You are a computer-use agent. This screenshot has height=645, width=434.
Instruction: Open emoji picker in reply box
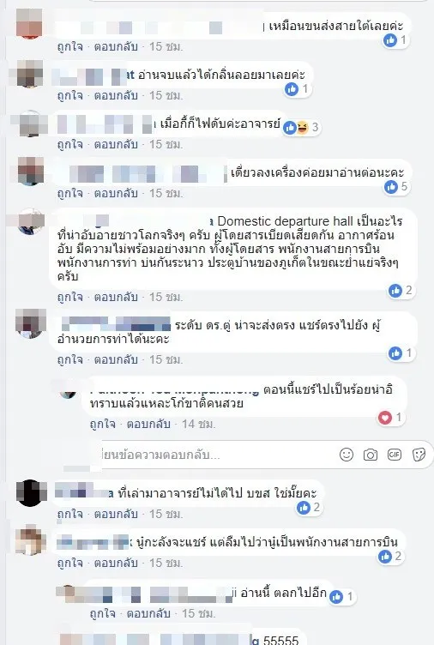point(347,455)
